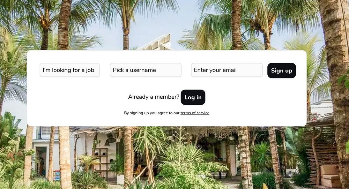
Task: Select the email address text box
Action: coord(227,70)
